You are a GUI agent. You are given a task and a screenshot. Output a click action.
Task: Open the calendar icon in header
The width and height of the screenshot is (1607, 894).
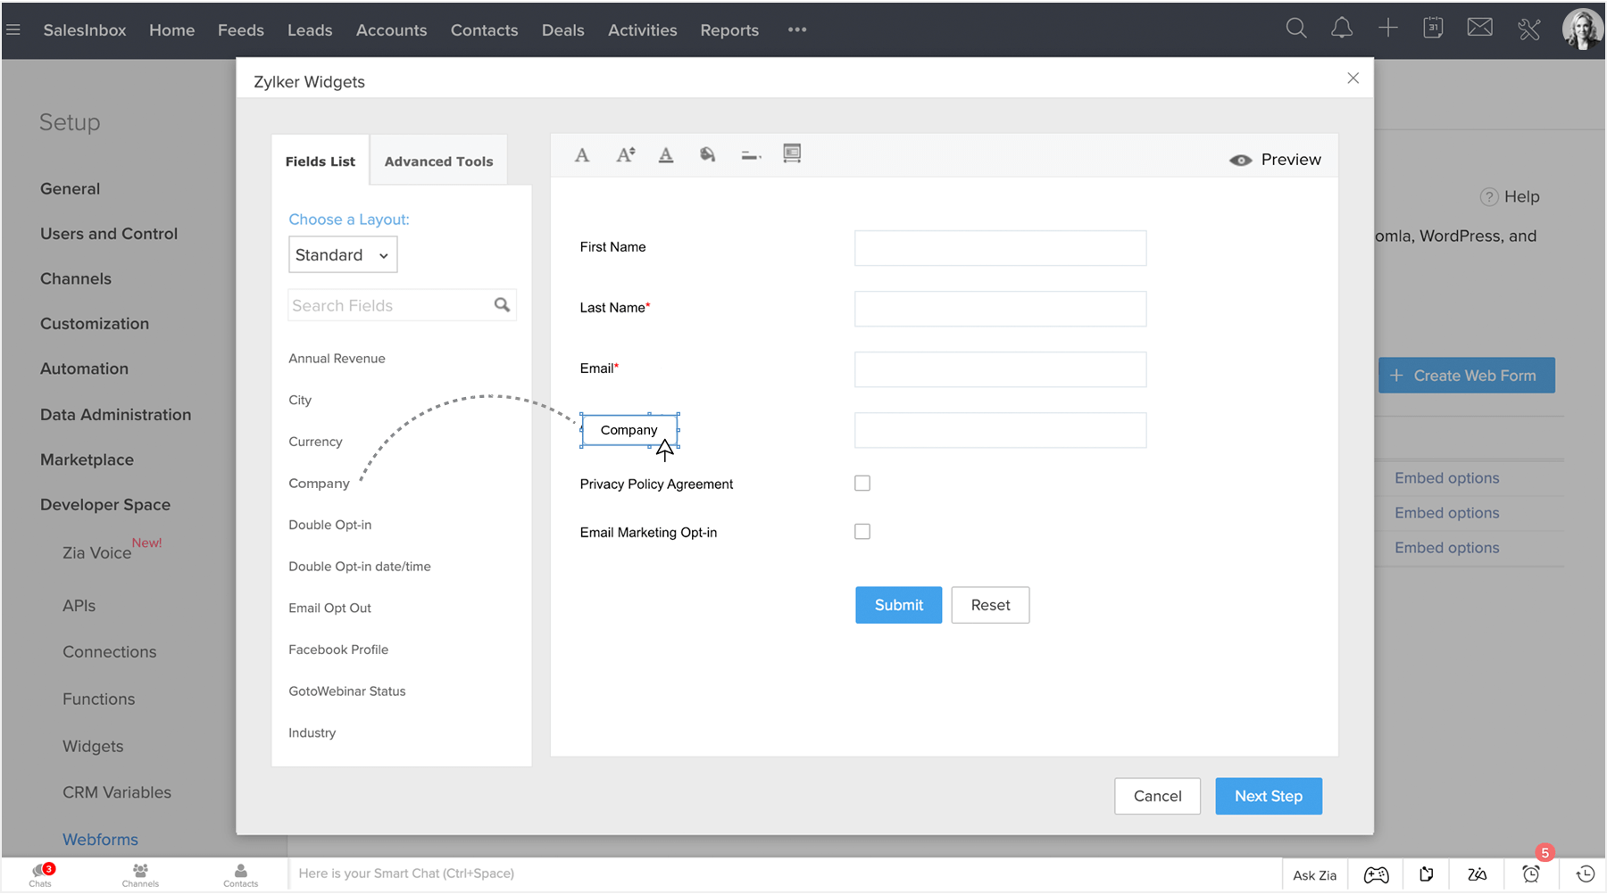click(x=1433, y=29)
